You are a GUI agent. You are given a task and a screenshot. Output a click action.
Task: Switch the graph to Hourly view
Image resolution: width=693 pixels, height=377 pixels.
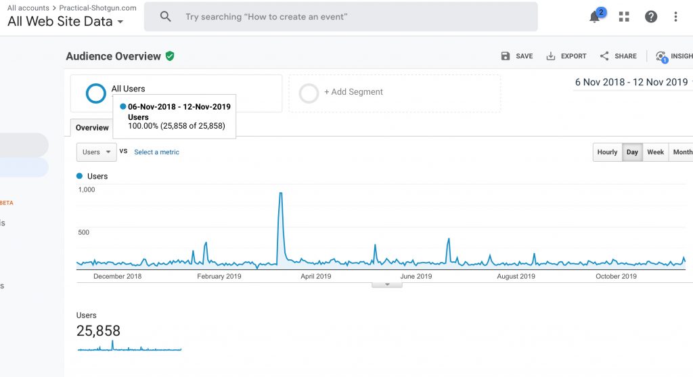pyautogui.click(x=607, y=152)
